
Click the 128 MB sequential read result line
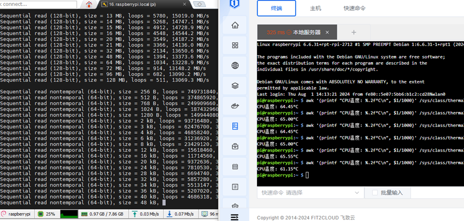pos(105,80)
